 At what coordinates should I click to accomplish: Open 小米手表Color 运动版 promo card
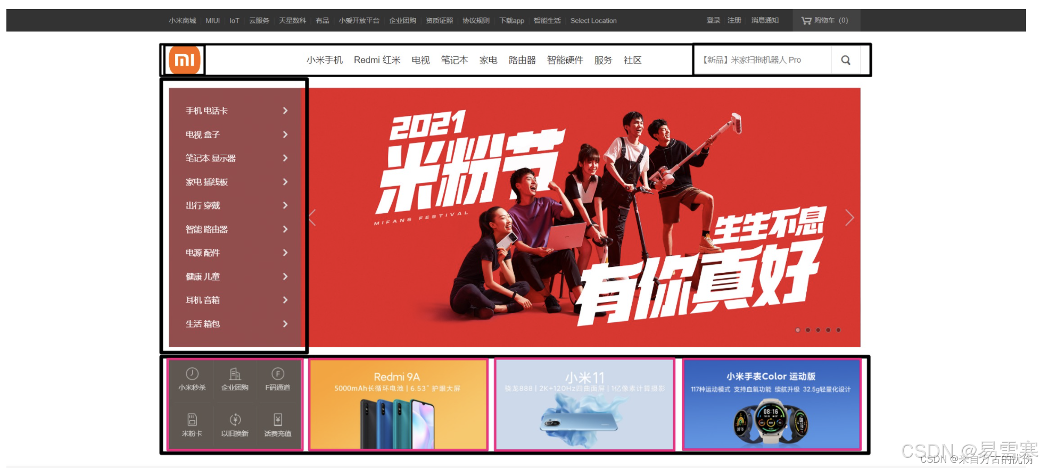[x=772, y=405]
